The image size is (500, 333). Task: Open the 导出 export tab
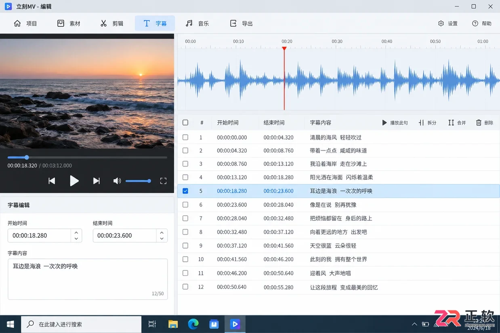tap(241, 23)
